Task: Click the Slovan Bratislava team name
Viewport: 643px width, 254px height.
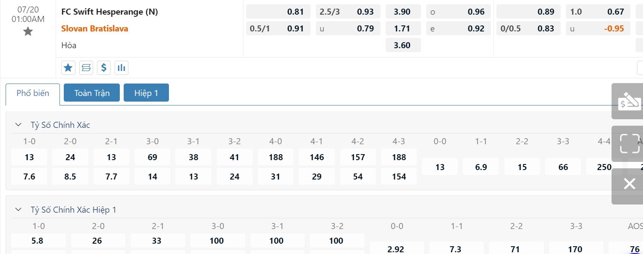Action: [x=95, y=28]
